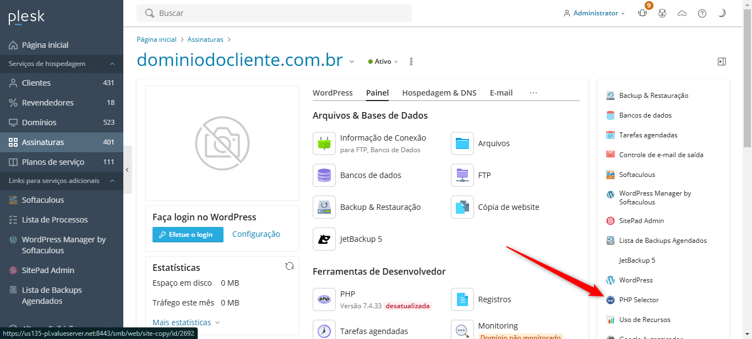Open PHP Selector in right sidebar
752x339 pixels.
click(639, 300)
